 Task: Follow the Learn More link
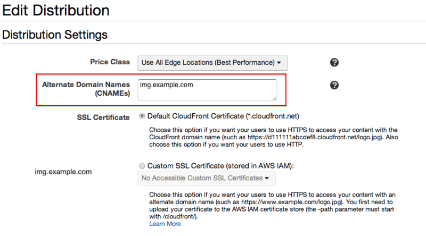pyautogui.click(x=165, y=224)
